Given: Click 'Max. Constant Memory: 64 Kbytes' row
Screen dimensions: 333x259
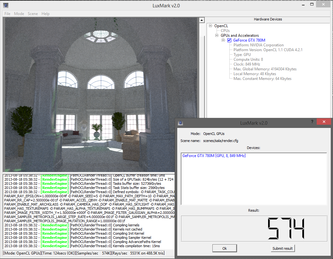Looking at the screenshot, I should 262,79.
